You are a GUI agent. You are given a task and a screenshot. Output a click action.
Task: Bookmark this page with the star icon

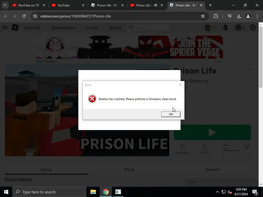coord(203,16)
